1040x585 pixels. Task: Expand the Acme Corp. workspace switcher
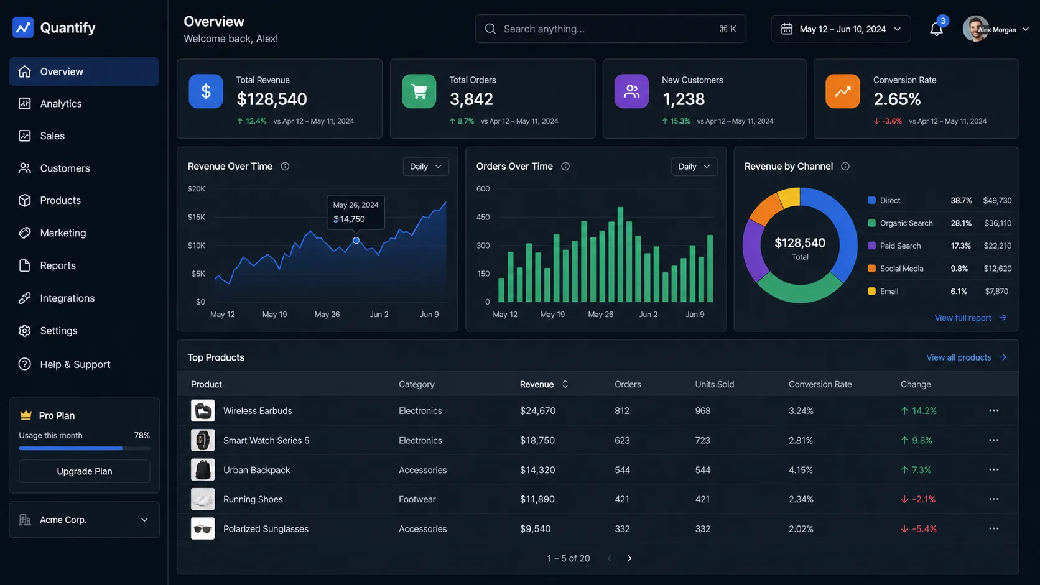[x=84, y=520]
